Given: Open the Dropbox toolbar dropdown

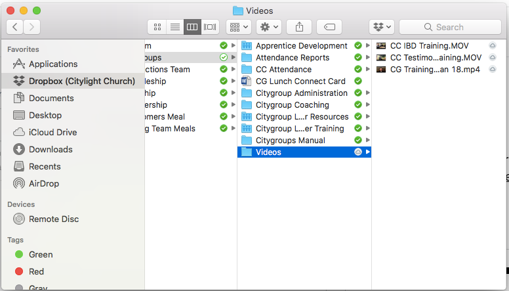Looking at the screenshot, I should click(382, 27).
